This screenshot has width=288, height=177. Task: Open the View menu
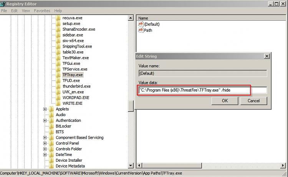point(26,11)
